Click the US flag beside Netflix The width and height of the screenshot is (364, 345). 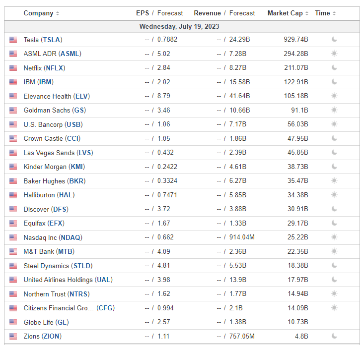(x=13, y=68)
